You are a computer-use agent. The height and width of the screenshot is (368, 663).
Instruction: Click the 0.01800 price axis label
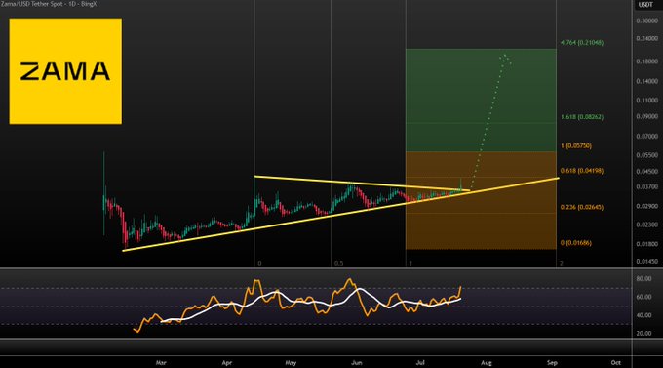point(647,244)
